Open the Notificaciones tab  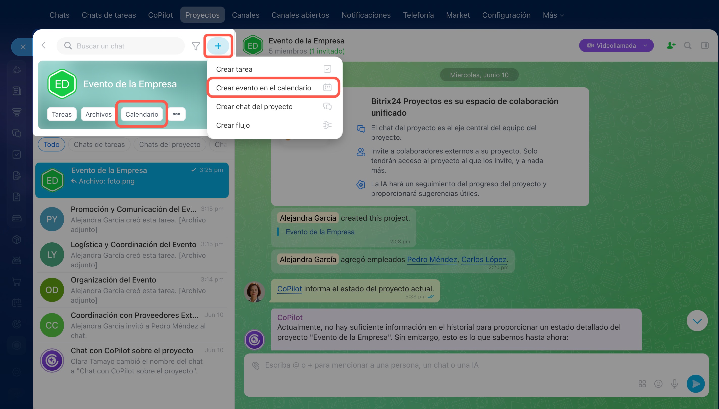point(366,15)
